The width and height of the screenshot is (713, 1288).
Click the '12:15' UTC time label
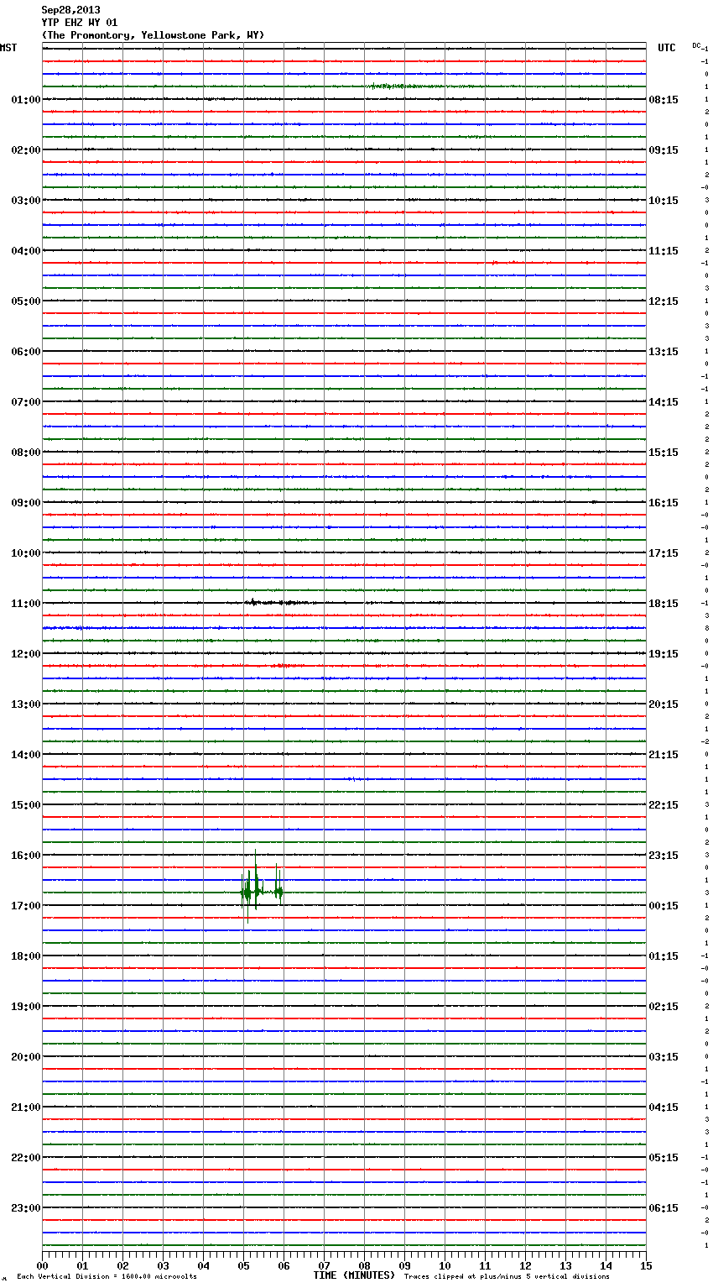pos(664,301)
